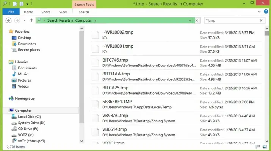This screenshot has height=151, width=271.
Task: Clear the *.tmp search box
Action: coord(261,20)
